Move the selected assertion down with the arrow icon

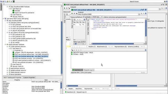point(81,50)
